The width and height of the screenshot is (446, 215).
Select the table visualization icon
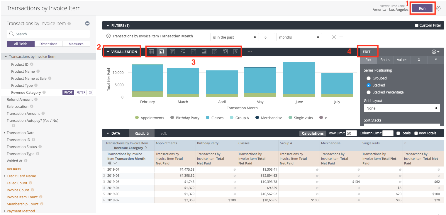[x=151, y=52]
